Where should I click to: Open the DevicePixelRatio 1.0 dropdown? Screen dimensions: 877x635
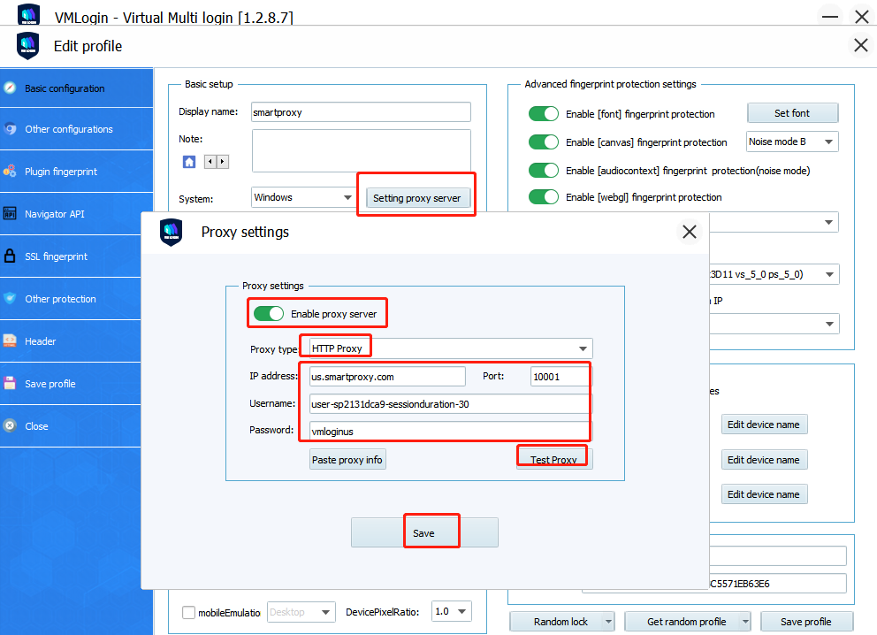[x=452, y=611]
